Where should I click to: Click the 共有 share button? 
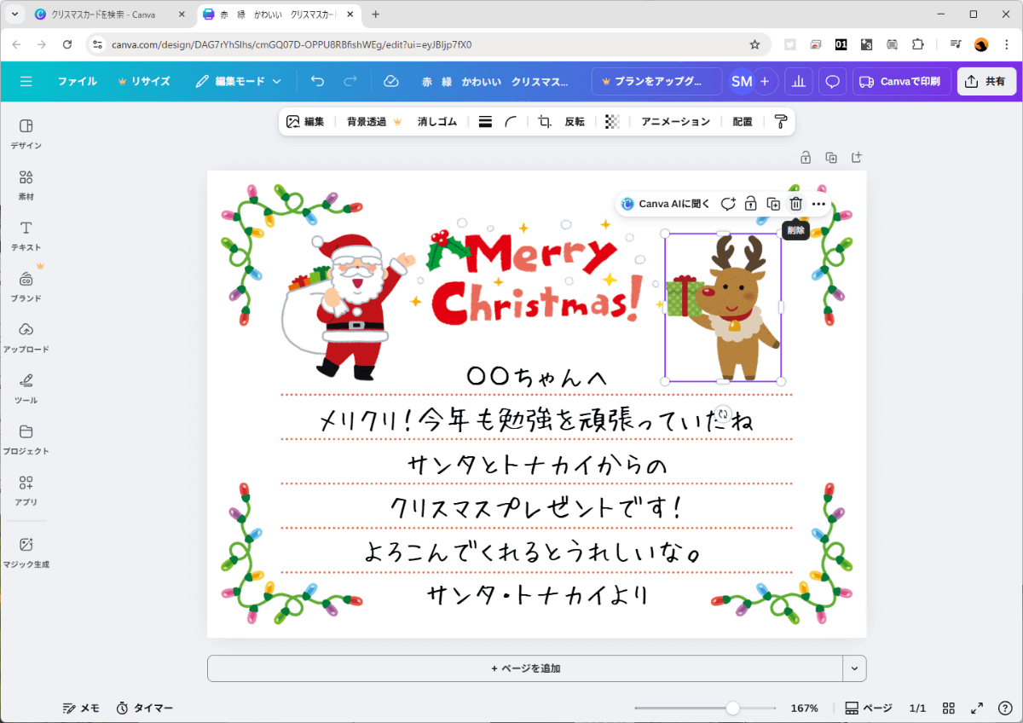986,81
